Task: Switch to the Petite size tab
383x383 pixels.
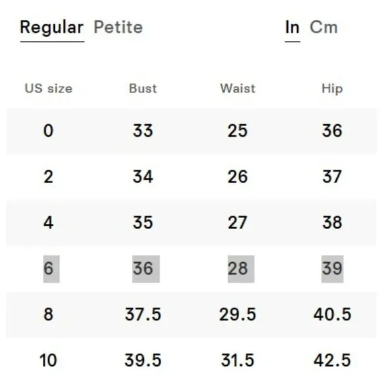Action: (x=118, y=27)
